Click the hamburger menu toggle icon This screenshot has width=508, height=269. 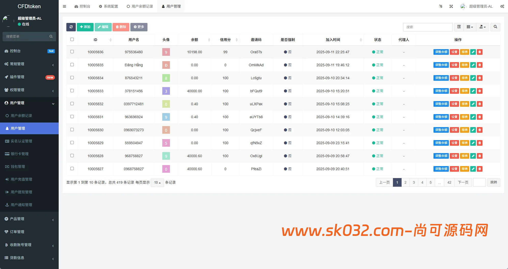[x=64, y=6]
